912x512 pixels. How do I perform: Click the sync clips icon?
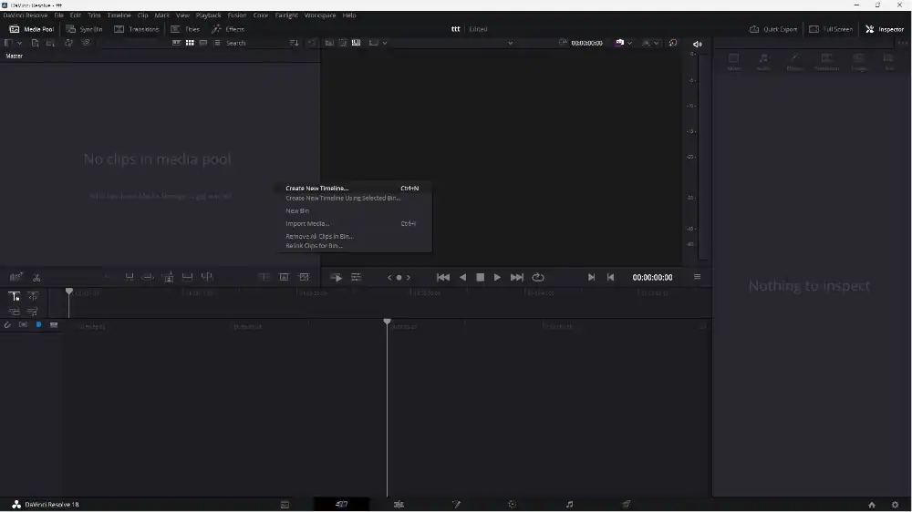[x=68, y=43]
